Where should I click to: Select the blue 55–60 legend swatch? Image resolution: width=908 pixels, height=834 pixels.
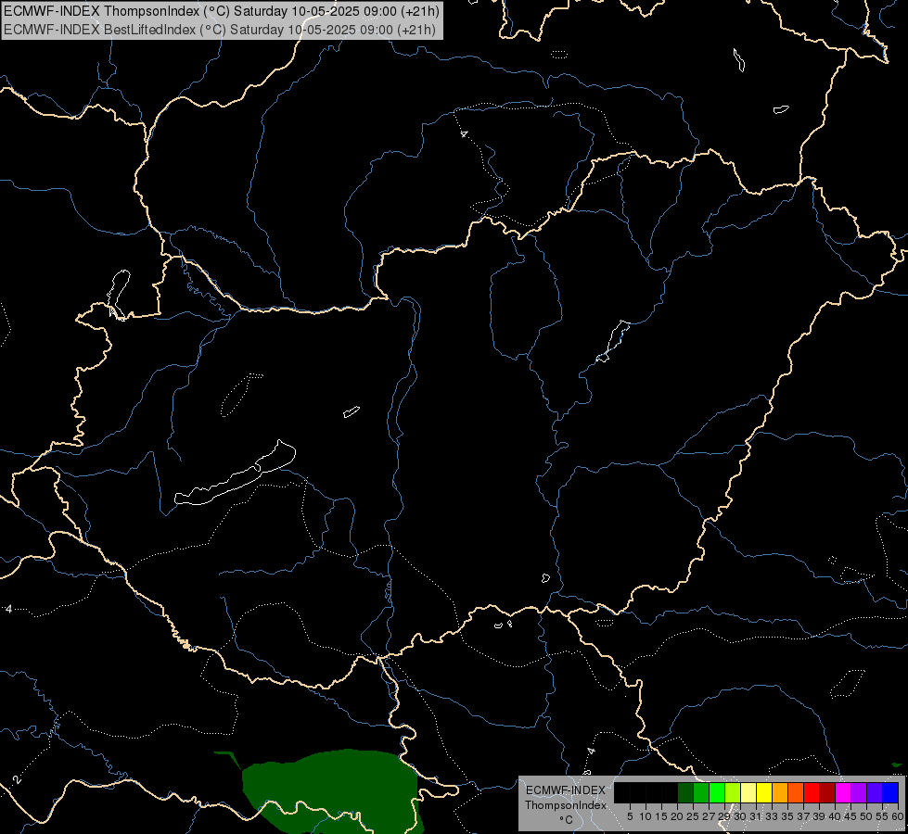point(890,792)
